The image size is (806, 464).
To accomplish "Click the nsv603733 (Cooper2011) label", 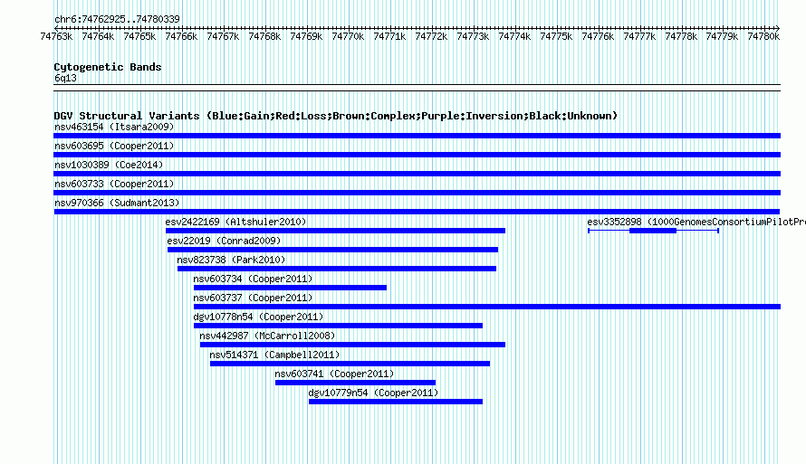I will pyautogui.click(x=114, y=184).
